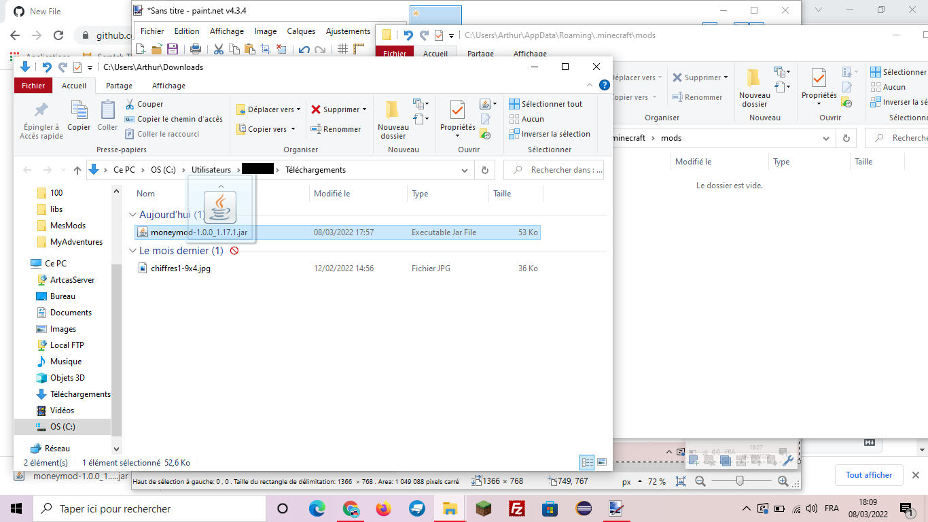Viewport: 928px width, 522px height.
Task: Open the Fichier tab of Downloads window
Action: (x=33, y=86)
